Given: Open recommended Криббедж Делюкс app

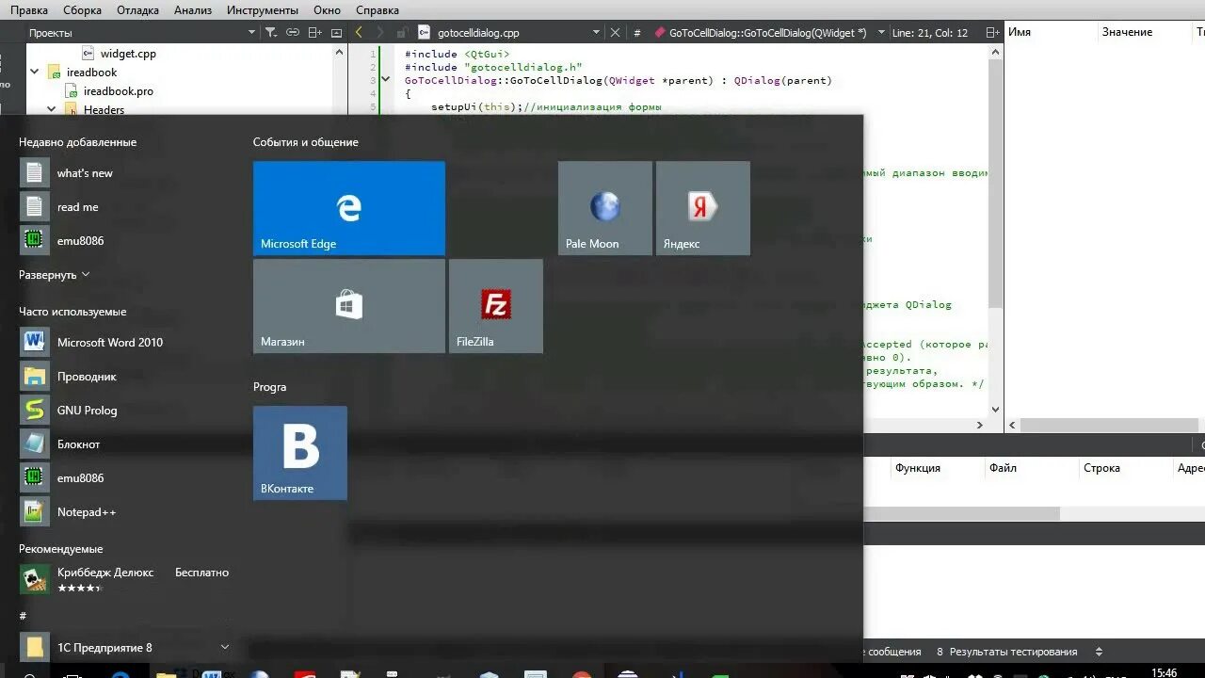Looking at the screenshot, I should 124,579.
